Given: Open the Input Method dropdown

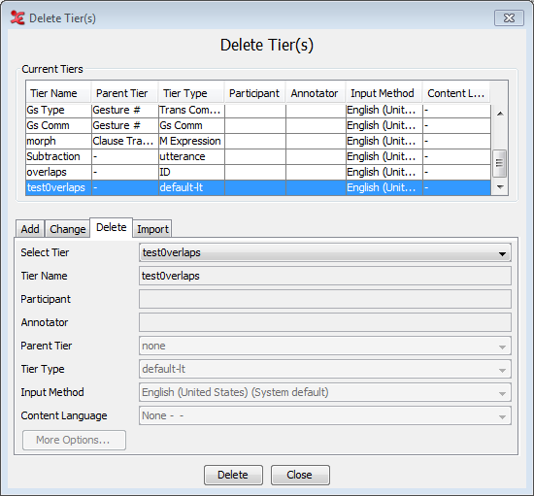Looking at the screenshot, I should click(325, 392).
